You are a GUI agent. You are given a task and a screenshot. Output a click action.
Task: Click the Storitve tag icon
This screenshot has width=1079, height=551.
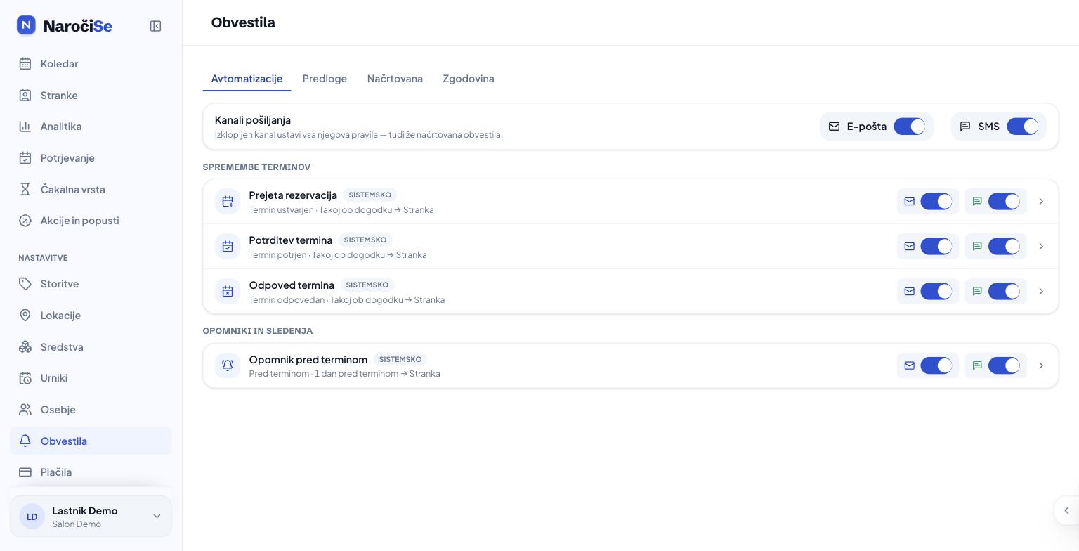click(25, 284)
